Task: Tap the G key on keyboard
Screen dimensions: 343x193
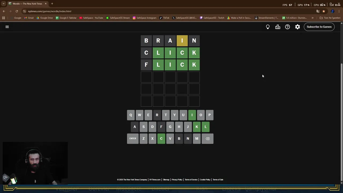Action: (170, 127)
